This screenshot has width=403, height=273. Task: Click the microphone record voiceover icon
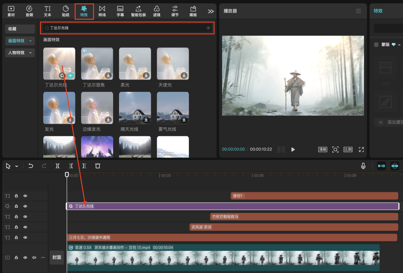coord(363,166)
